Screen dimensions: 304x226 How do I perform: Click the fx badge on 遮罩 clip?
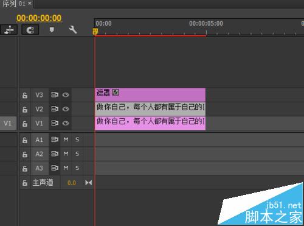[116, 93]
